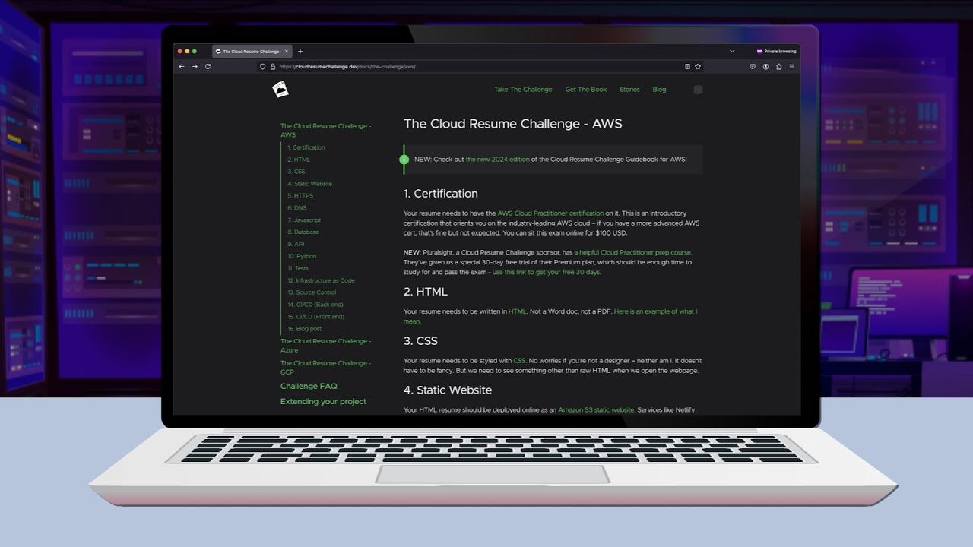973x547 pixels.
Task: Open the hamburger application menu
Action: 791,67
